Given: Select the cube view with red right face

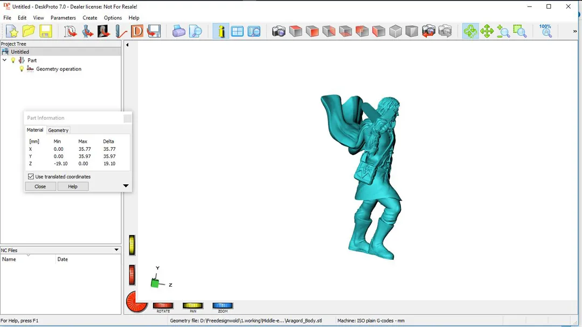Looking at the screenshot, I should (x=329, y=31).
